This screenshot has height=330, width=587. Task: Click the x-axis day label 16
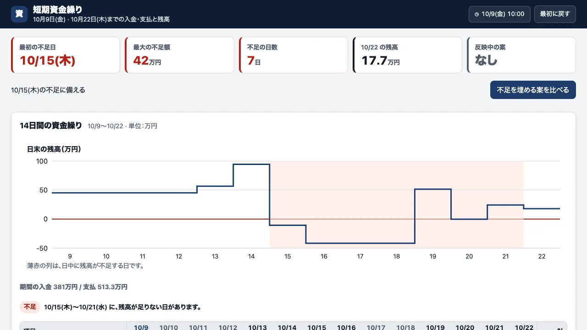pos(324,257)
